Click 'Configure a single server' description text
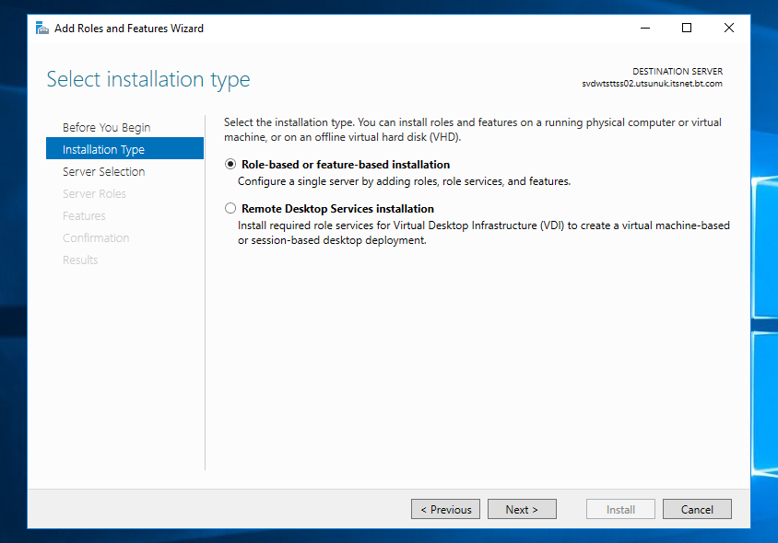 (405, 181)
